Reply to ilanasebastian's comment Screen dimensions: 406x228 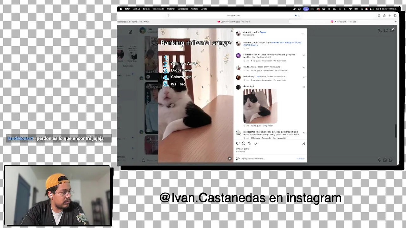click(x=267, y=61)
